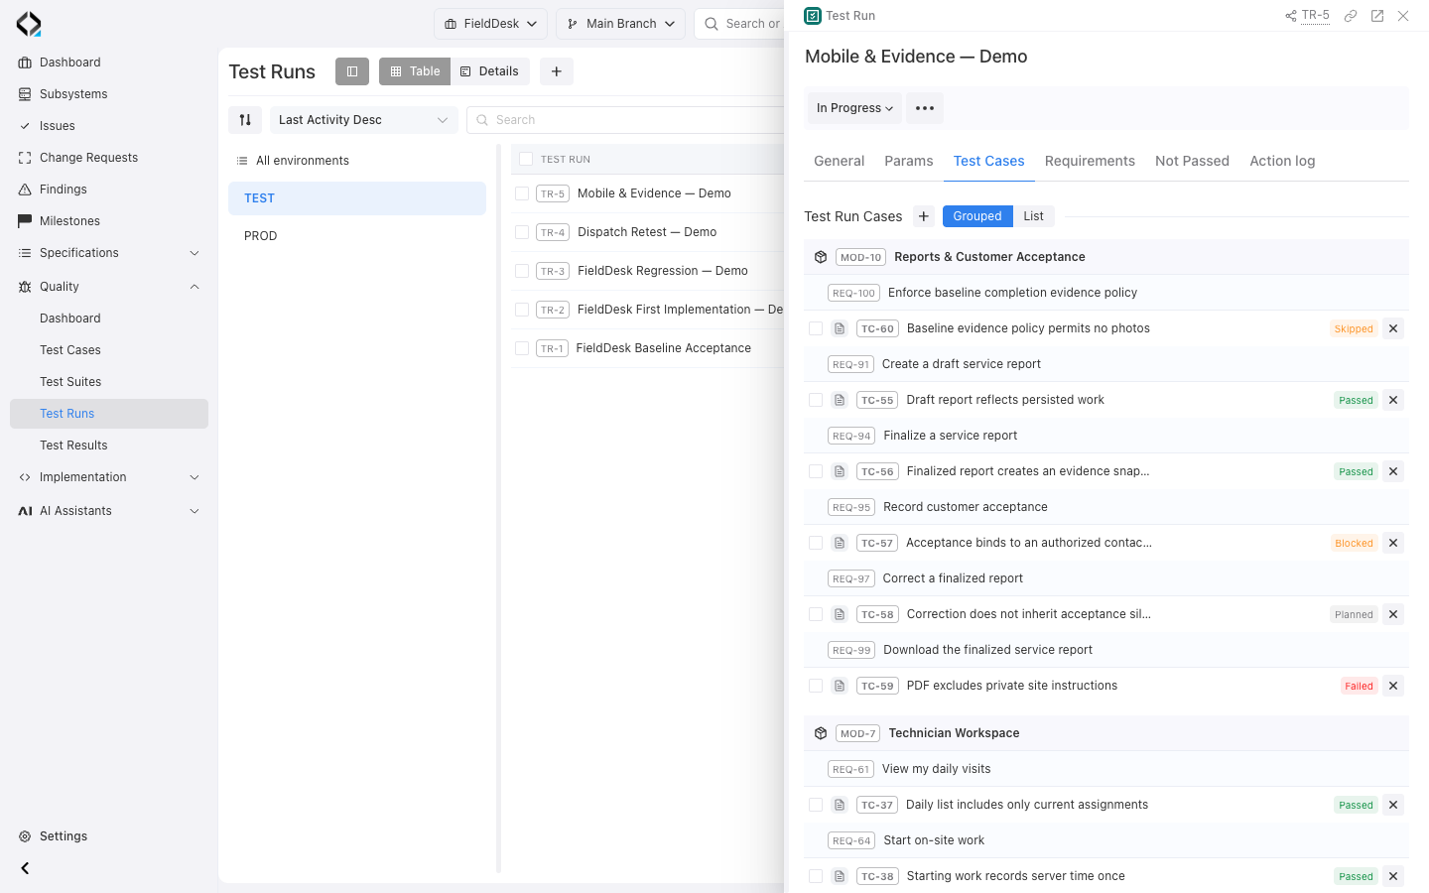Open the Subsystems sidebar icon
This screenshot has width=1429, height=893.
pos(25,94)
